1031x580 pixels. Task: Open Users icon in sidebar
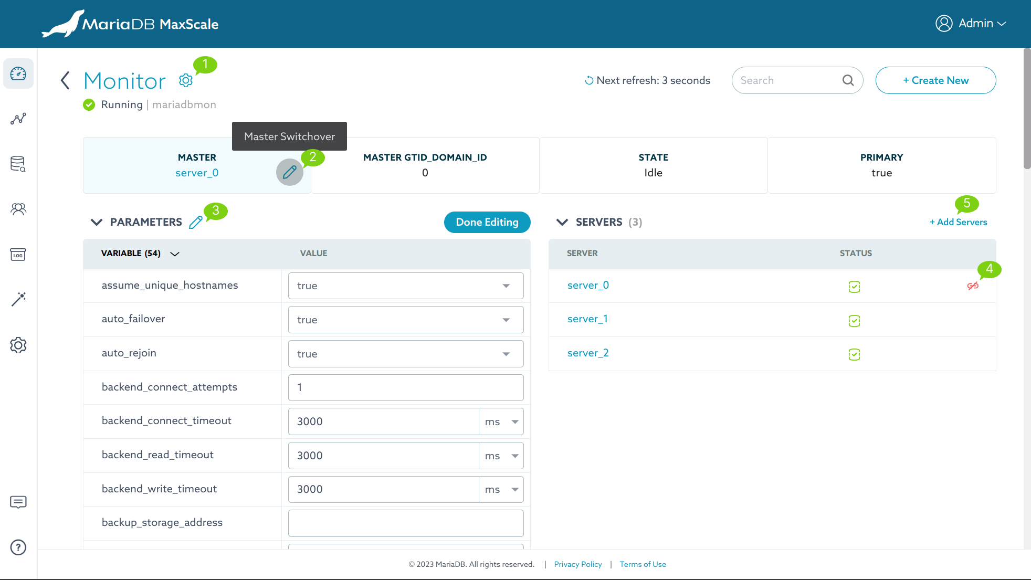click(18, 209)
